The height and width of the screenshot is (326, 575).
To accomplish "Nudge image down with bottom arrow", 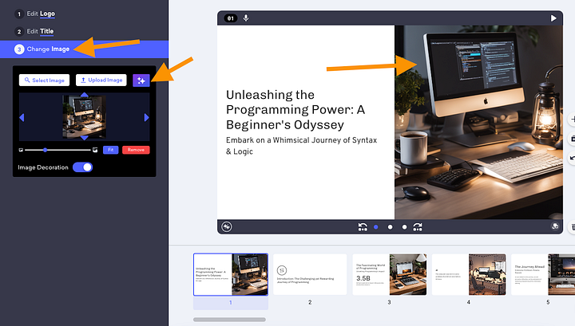I will 85,138.
